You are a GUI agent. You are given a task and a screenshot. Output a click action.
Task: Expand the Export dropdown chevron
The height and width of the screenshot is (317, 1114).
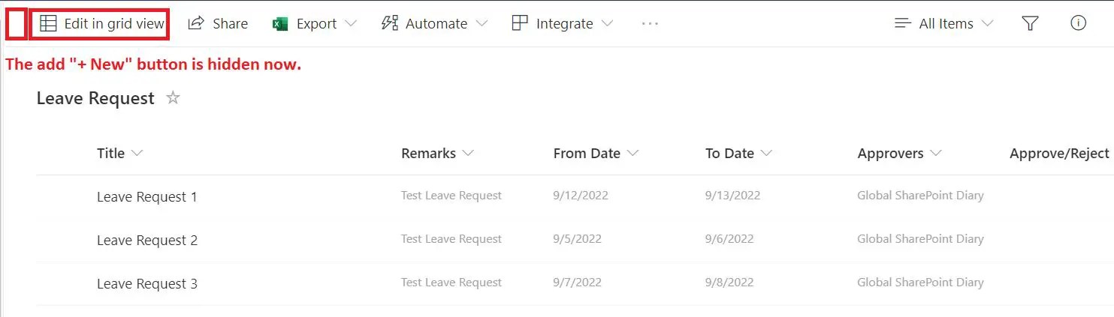point(351,24)
